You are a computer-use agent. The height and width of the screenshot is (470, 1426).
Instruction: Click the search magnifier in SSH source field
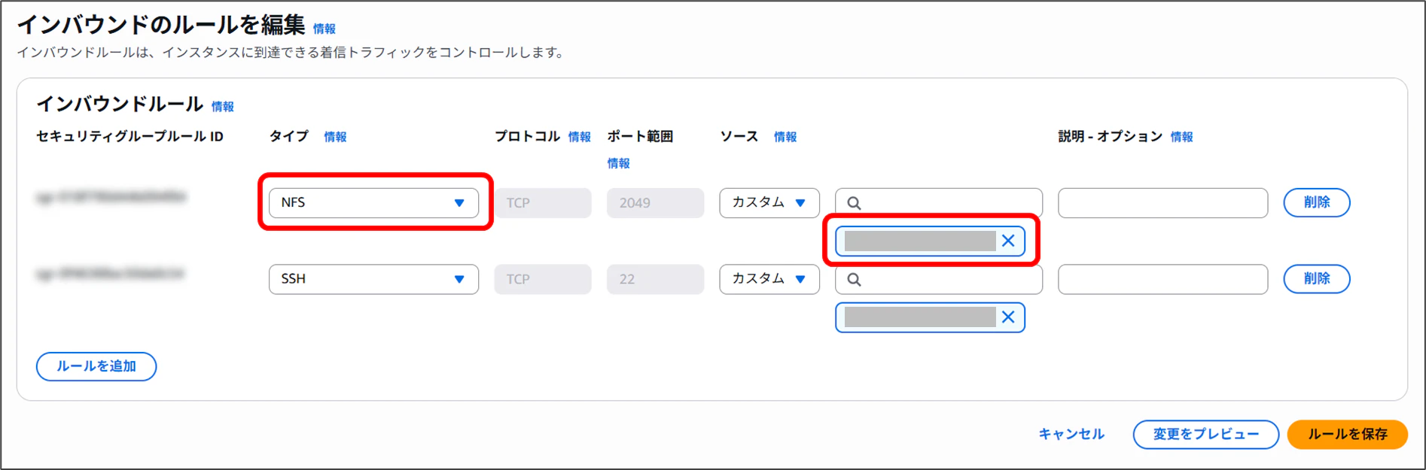click(854, 279)
